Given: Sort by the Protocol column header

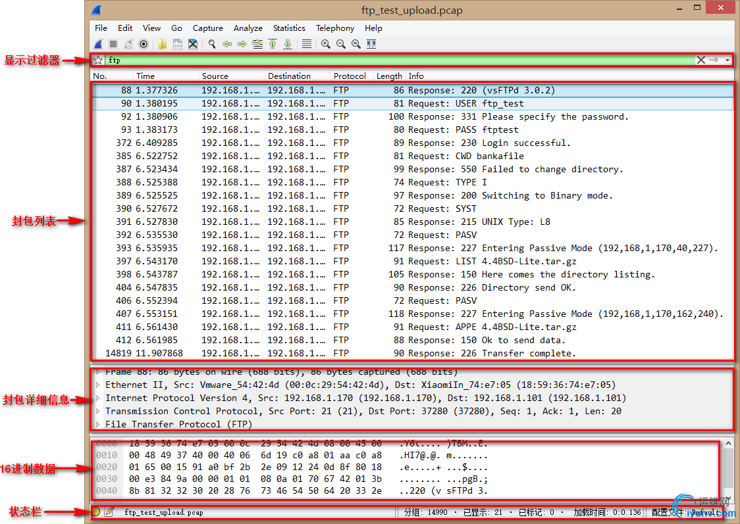Looking at the screenshot, I should click(x=352, y=76).
